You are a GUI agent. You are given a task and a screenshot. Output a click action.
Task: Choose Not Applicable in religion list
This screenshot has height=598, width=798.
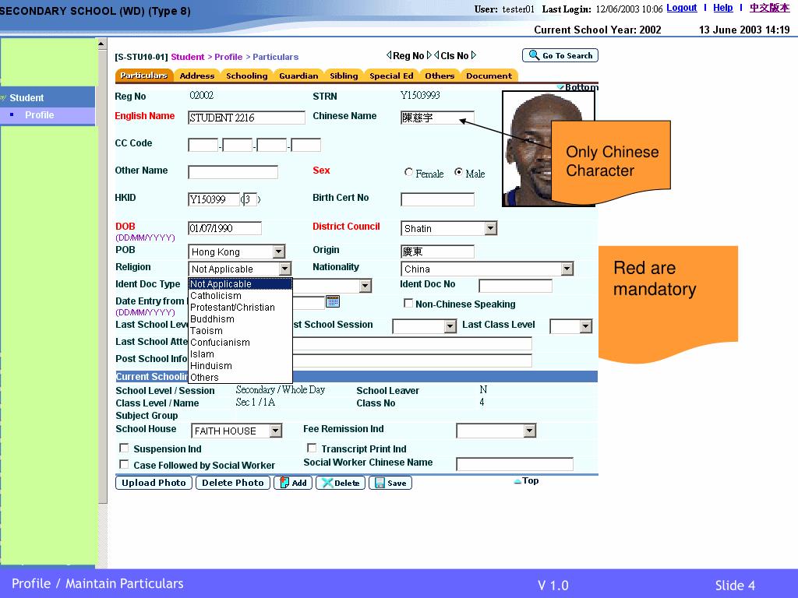point(240,283)
